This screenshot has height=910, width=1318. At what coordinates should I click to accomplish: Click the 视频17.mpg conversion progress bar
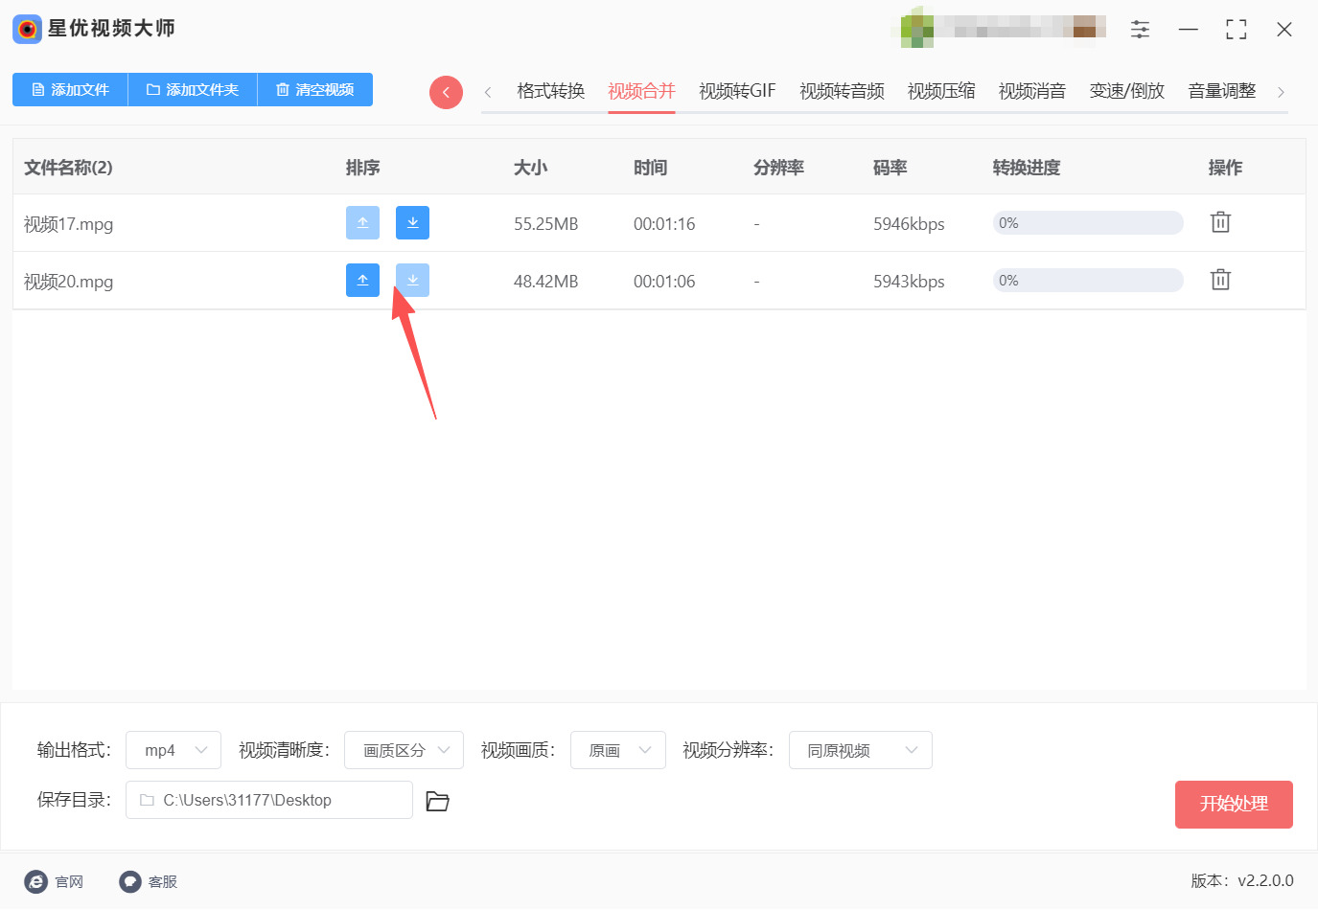tap(1087, 223)
